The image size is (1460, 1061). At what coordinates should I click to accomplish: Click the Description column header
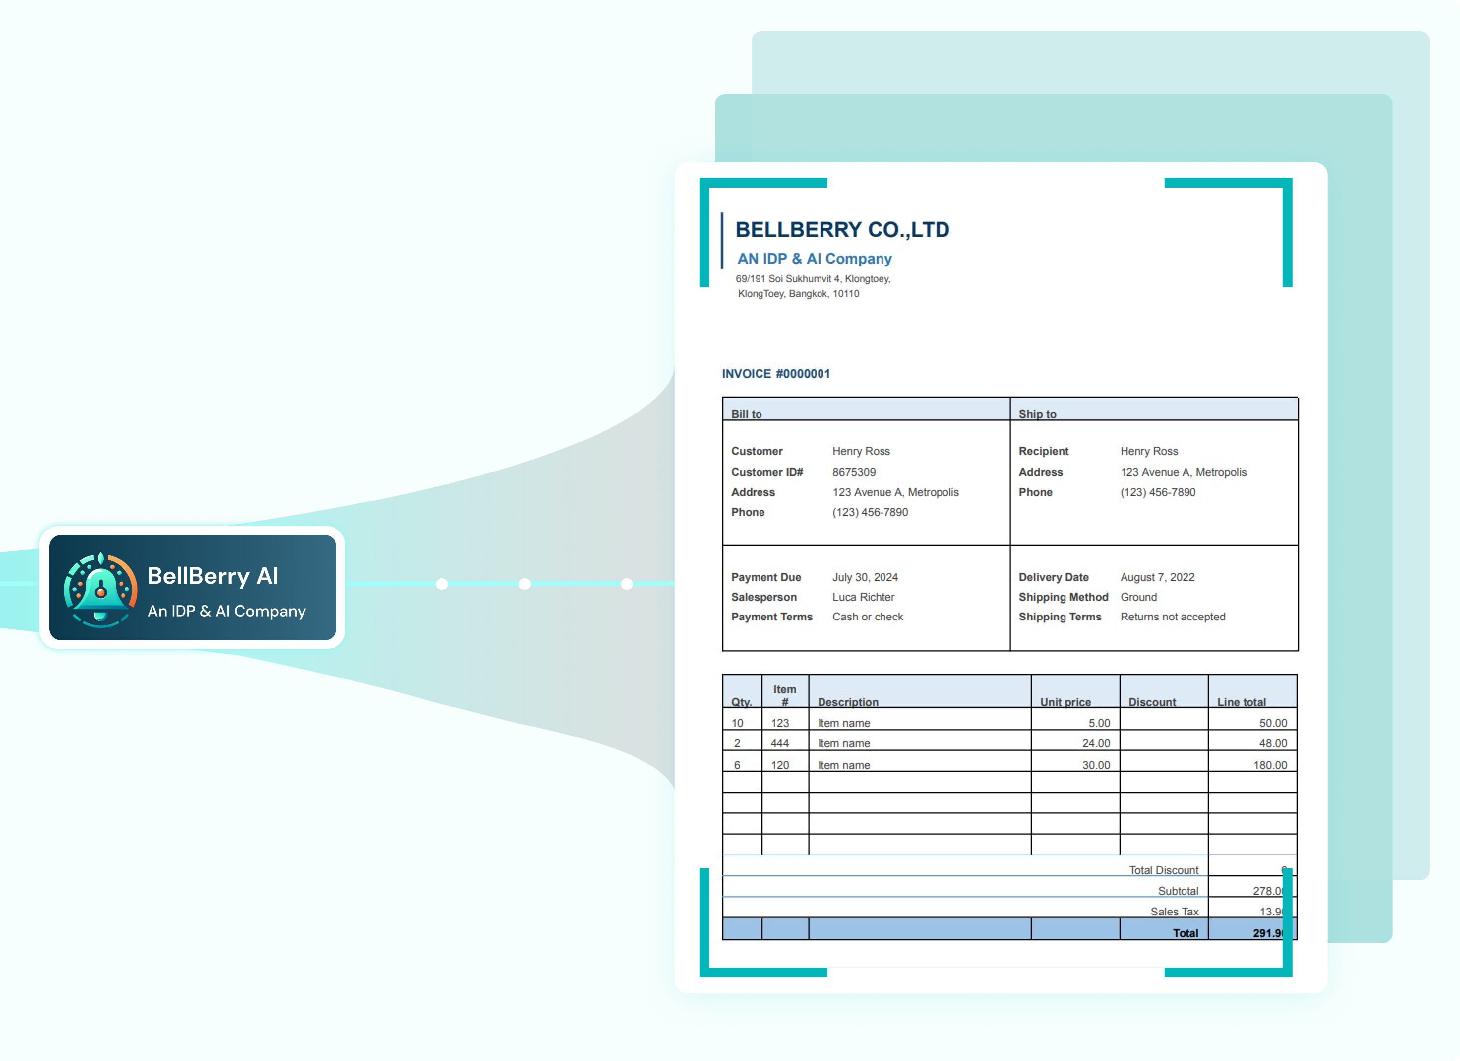(847, 702)
